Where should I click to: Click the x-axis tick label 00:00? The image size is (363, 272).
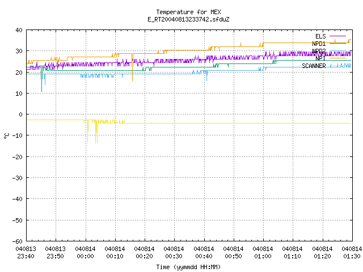[85, 256]
